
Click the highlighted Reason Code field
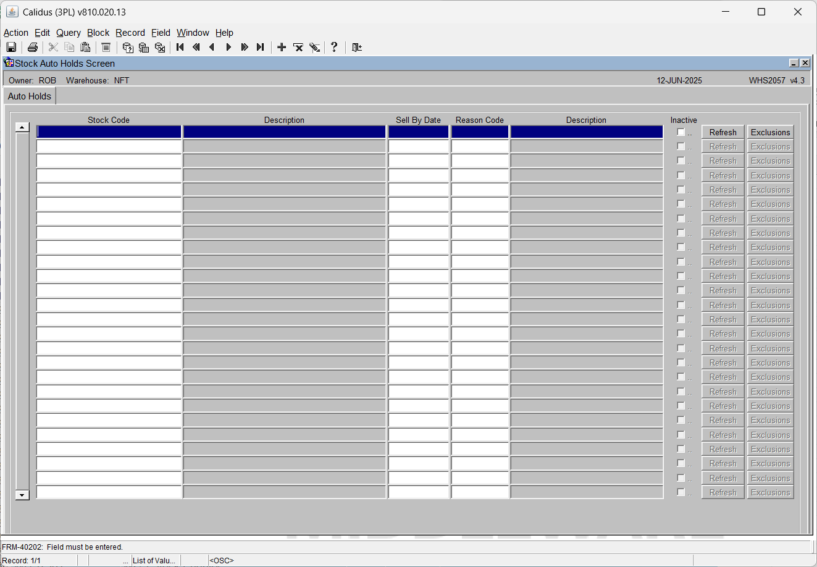pyautogui.click(x=480, y=132)
